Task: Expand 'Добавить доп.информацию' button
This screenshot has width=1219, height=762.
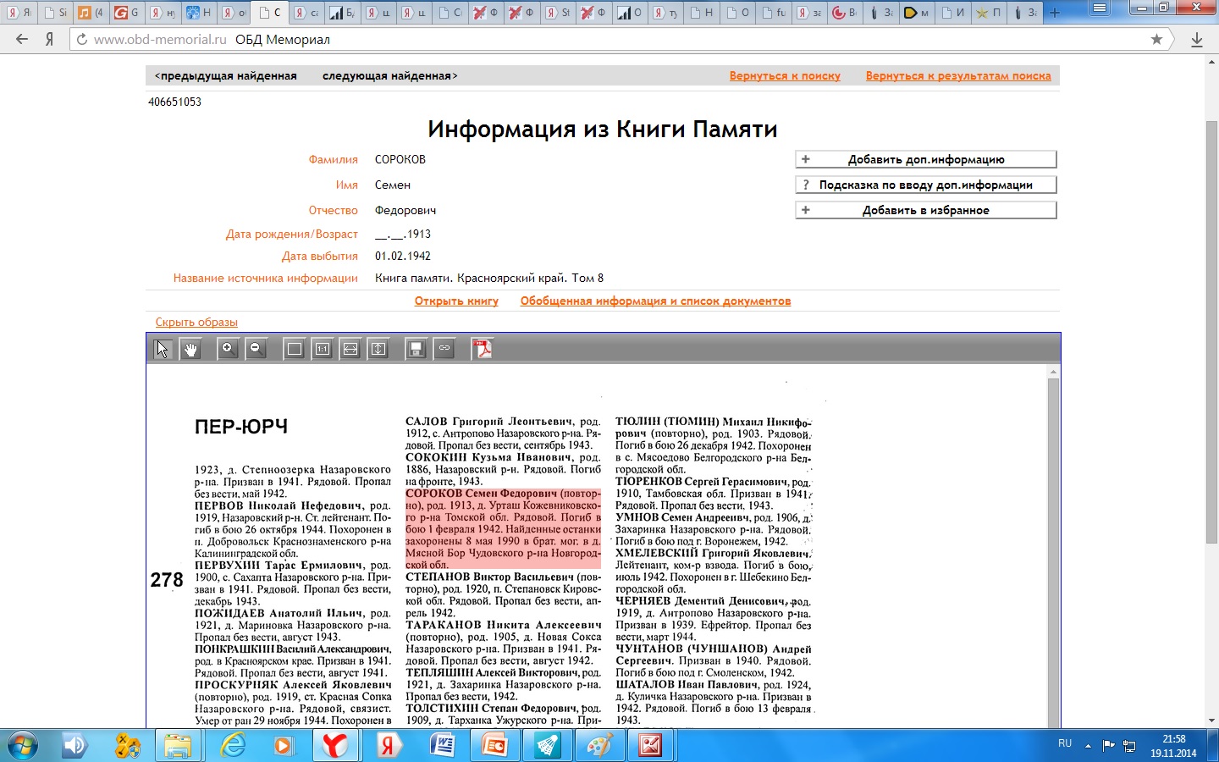Action: click(925, 159)
